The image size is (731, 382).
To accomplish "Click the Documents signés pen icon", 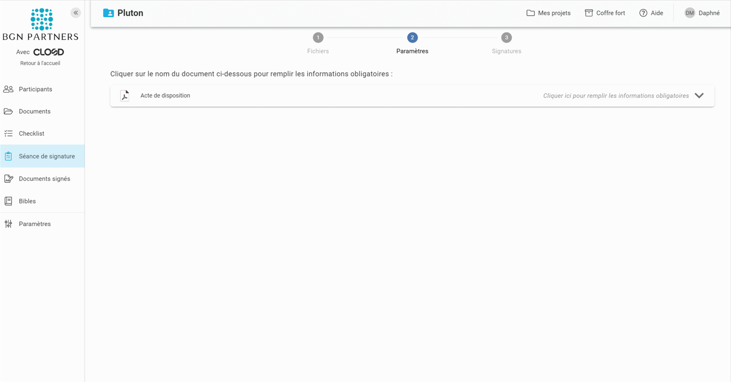I will click(x=8, y=179).
